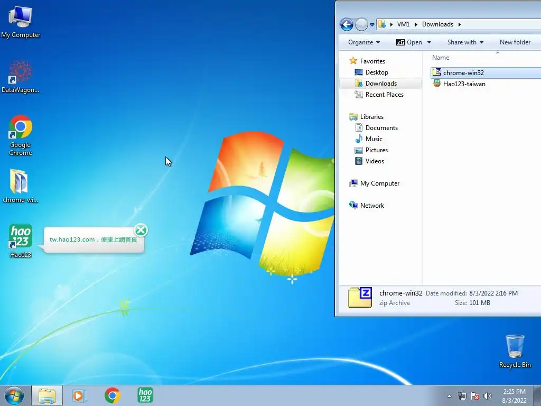The image size is (541, 406).
Task: Open the Share with menu
Action: [x=465, y=42]
